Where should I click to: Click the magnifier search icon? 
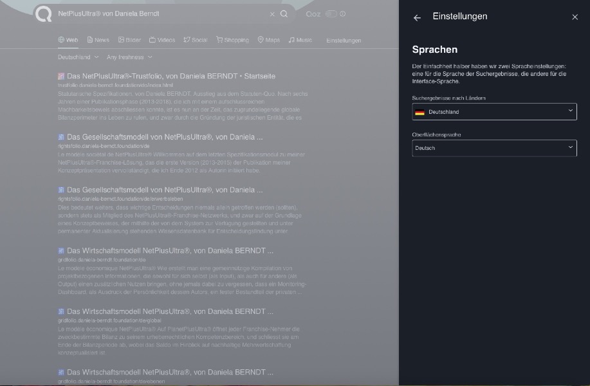[x=284, y=14]
